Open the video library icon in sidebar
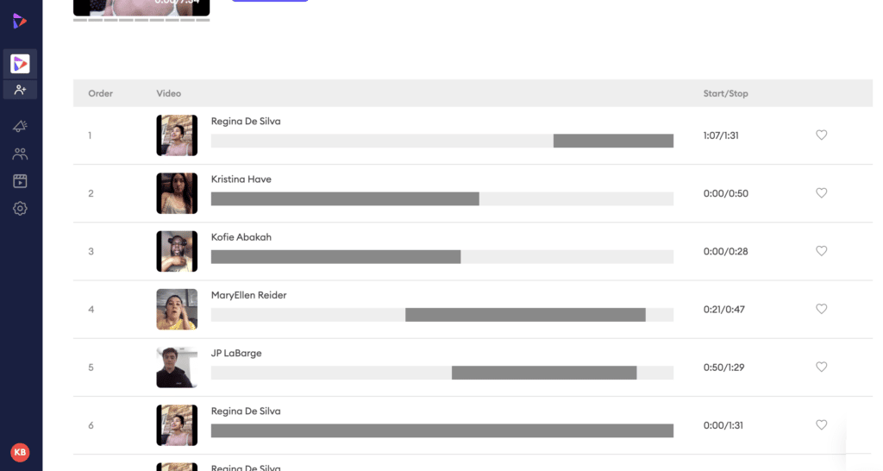This screenshot has height=471, width=883. click(21, 181)
